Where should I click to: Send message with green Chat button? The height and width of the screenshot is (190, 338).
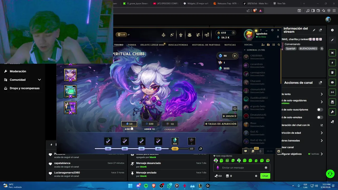[x=265, y=176]
